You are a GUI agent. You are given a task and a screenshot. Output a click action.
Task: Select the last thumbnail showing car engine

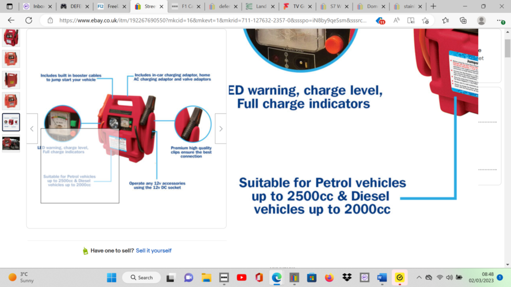[x=11, y=143]
